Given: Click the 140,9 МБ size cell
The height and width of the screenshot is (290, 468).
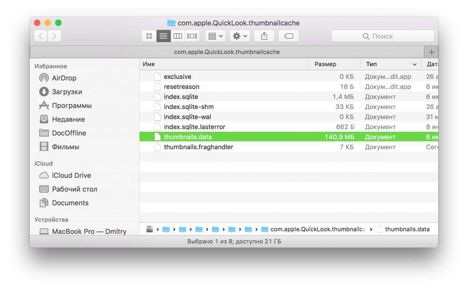Looking at the screenshot, I should coord(340,137).
